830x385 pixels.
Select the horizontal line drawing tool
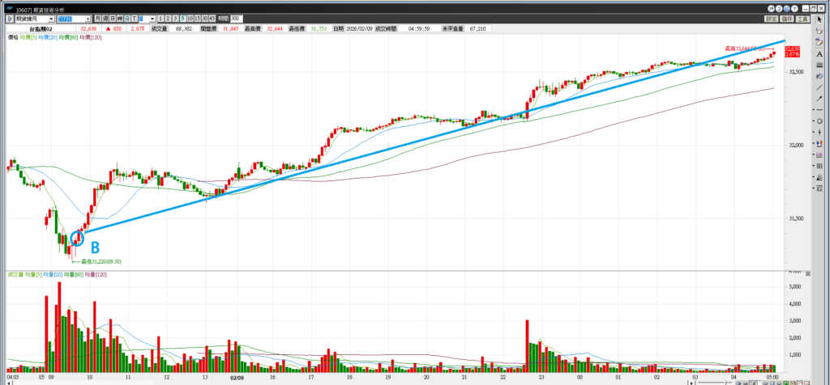pyautogui.click(x=820, y=109)
